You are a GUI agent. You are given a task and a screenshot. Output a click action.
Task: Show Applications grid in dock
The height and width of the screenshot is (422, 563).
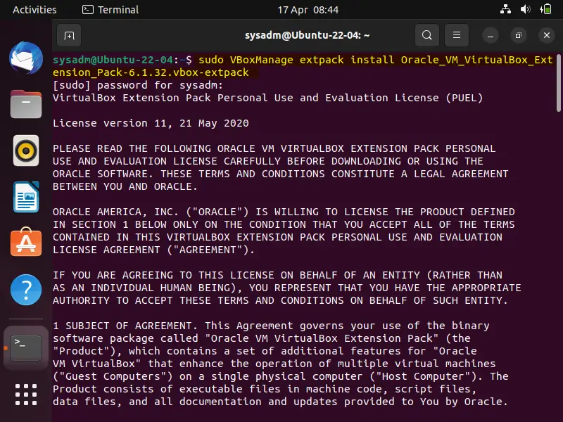point(26,395)
